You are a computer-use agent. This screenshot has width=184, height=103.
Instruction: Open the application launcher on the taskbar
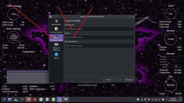pos(4,100)
